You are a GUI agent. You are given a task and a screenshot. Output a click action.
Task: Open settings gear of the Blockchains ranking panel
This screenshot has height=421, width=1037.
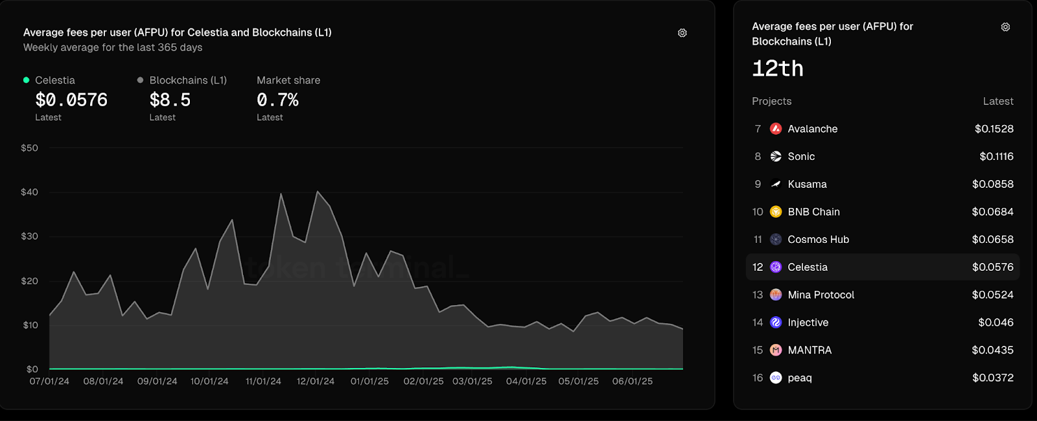click(1005, 27)
